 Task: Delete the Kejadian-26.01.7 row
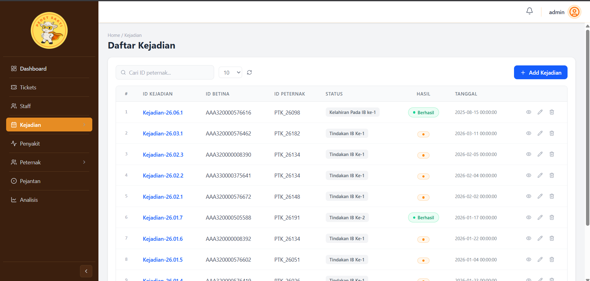click(552, 217)
